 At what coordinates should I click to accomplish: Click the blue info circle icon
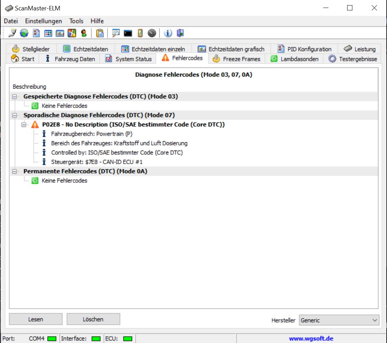pyautogui.click(x=168, y=33)
